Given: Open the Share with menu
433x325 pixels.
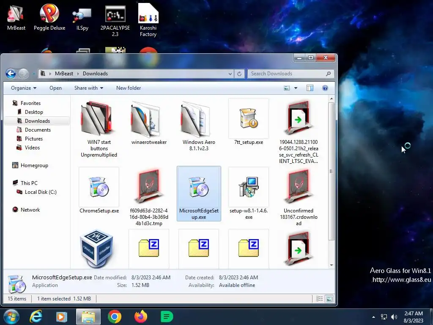Looking at the screenshot, I should pos(89,88).
